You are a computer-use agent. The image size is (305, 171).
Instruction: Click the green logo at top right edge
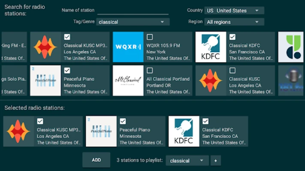pyautogui.click(x=291, y=47)
